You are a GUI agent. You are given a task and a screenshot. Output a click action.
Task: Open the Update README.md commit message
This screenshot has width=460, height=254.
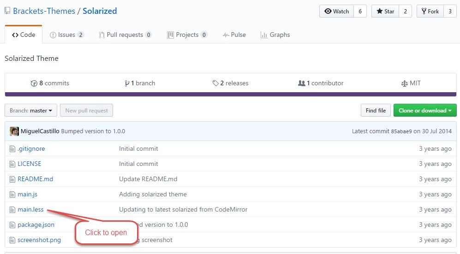(x=148, y=179)
